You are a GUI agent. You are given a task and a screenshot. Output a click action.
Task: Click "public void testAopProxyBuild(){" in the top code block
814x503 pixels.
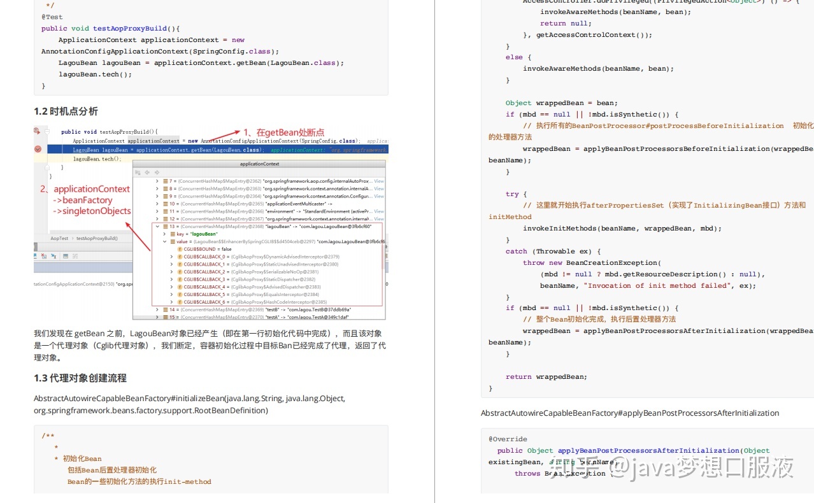tap(111, 28)
